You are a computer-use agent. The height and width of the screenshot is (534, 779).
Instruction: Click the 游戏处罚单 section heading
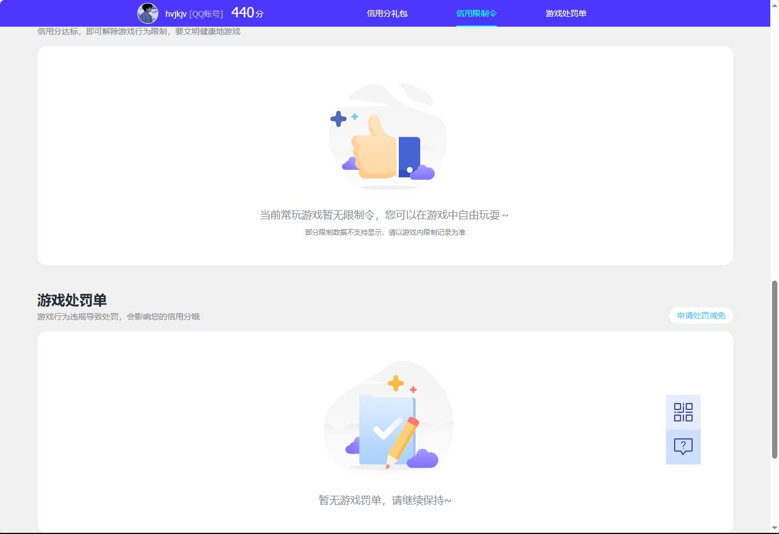[72, 300]
